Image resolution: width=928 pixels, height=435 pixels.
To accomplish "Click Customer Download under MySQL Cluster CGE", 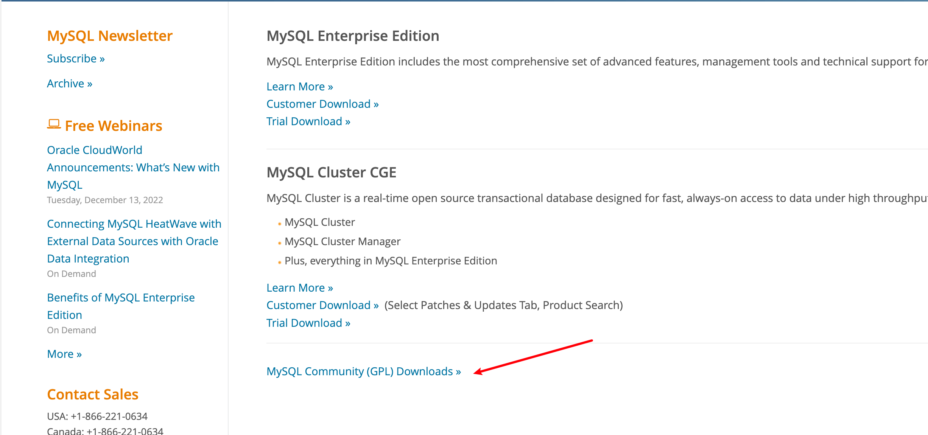I will point(322,305).
